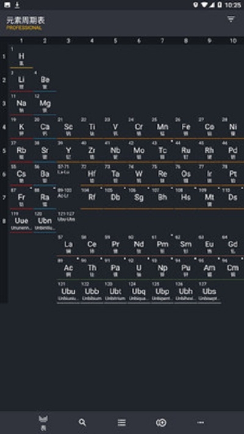The width and height of the screenshot is (244, 434).
Task: Open the Hydrogen H element cell
Action: coord(21,57)
